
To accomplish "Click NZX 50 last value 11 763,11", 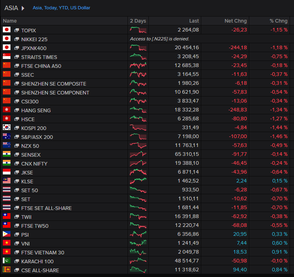I will [187, 145].
